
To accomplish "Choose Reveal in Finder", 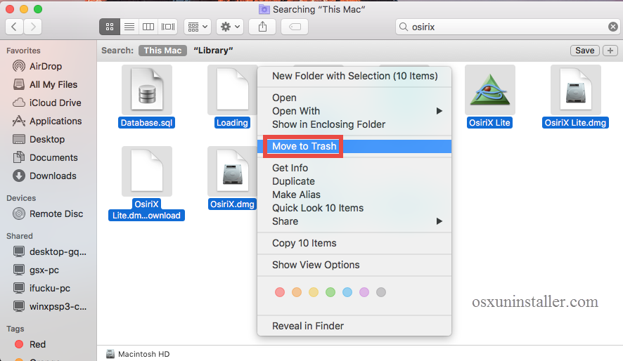I will pos(354,326).
